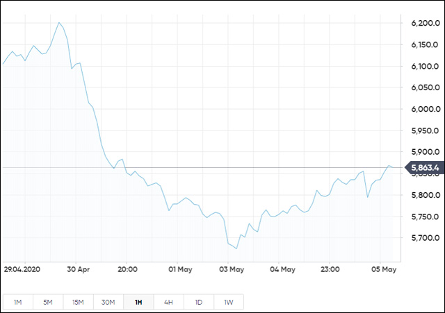Click the 03 May date label
Viewport: 445px width, 313px height.
[x=232, y=269]
